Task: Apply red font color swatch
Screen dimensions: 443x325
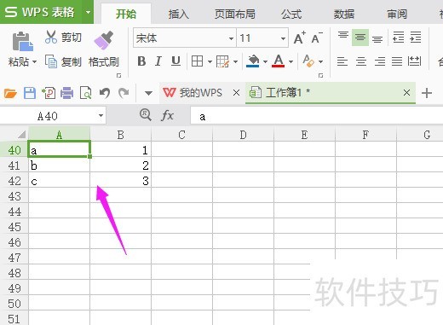Action: click(x=279, y=61)
